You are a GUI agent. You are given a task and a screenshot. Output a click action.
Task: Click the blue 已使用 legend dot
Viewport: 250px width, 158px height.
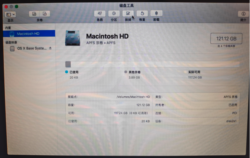coord(67,72)
